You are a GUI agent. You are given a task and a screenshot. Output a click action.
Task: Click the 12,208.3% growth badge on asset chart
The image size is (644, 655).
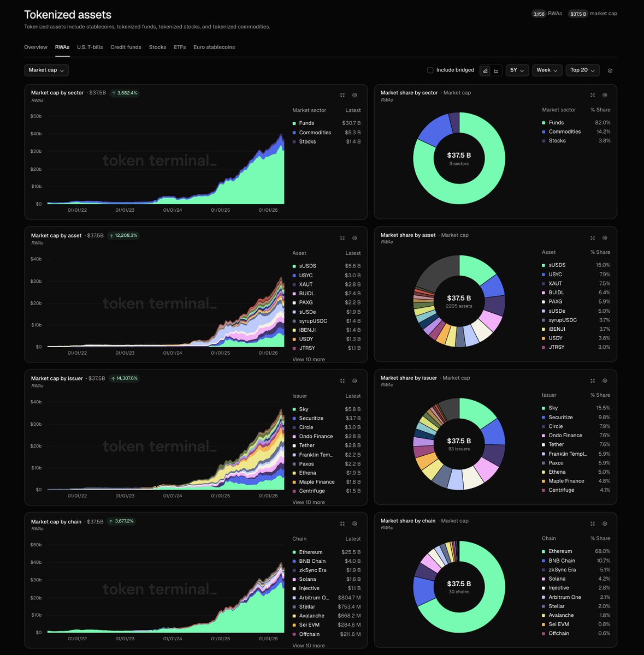point(123,236)
